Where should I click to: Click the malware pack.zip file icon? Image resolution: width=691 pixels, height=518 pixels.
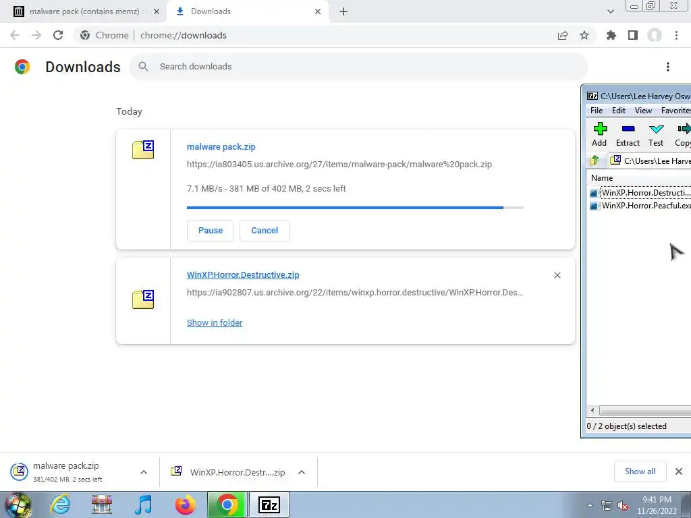click(143, 150)
